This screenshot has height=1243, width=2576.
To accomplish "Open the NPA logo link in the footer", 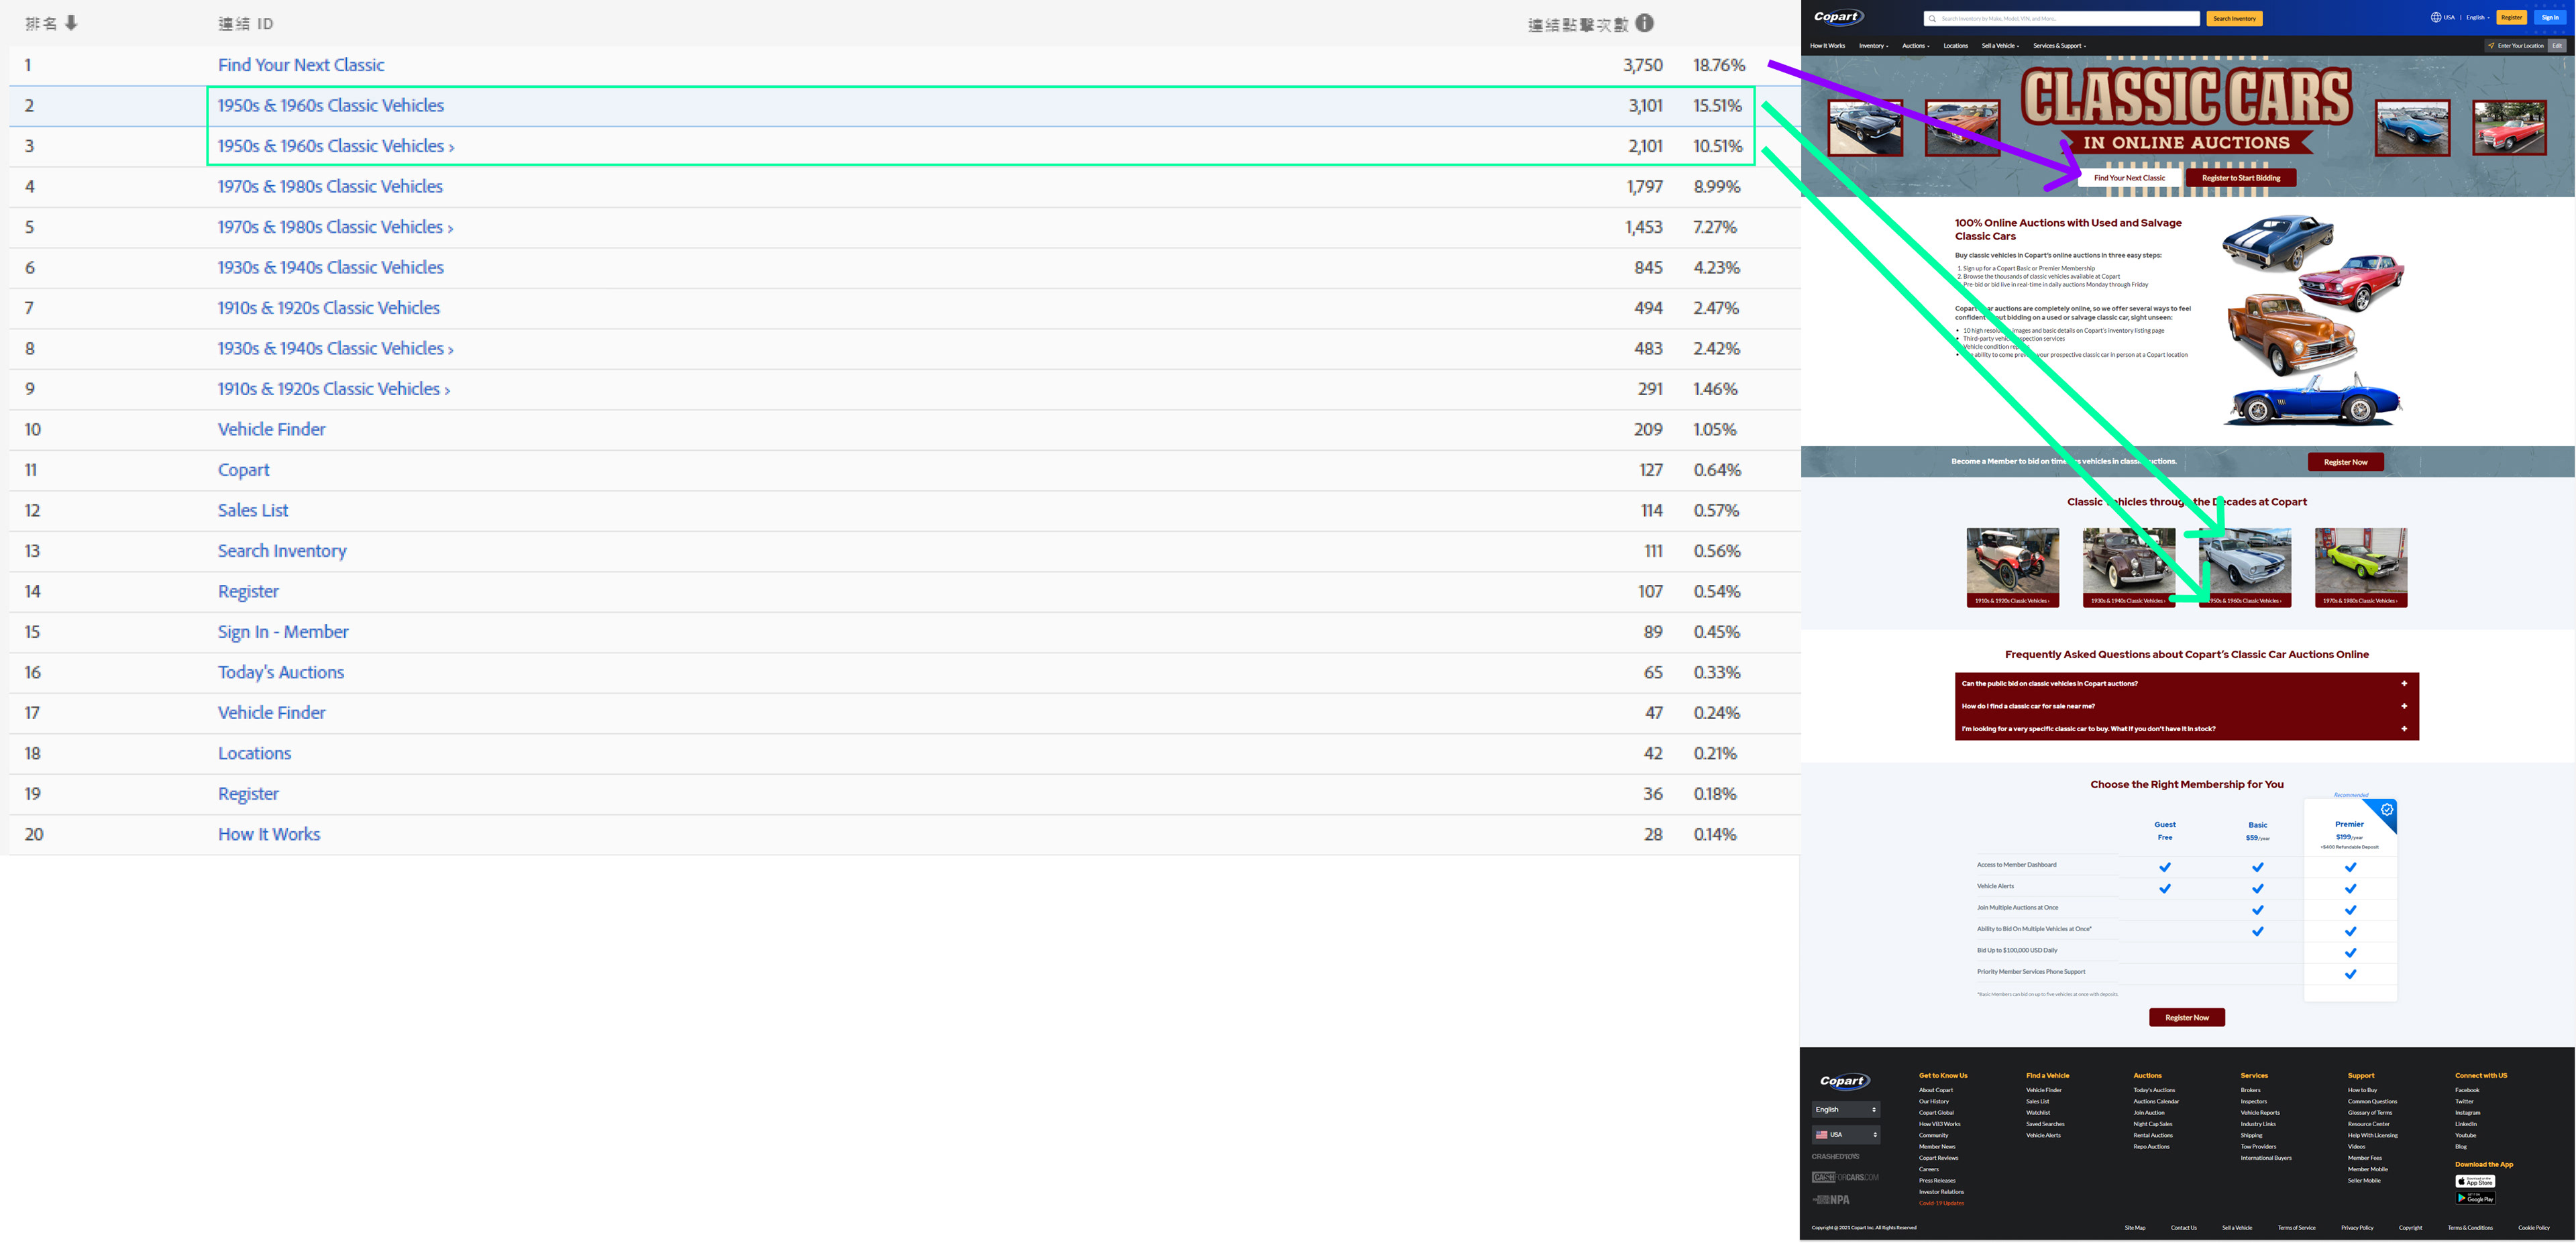I will pyautogui.click(x=1831, y=1199).
